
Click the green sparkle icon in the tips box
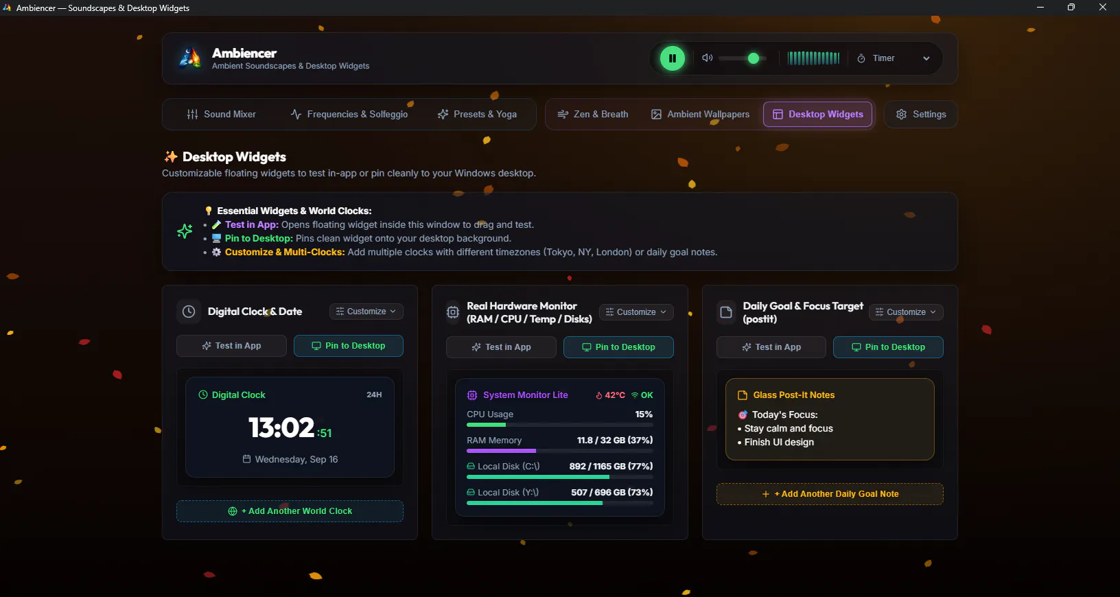(x=185, y=231)
